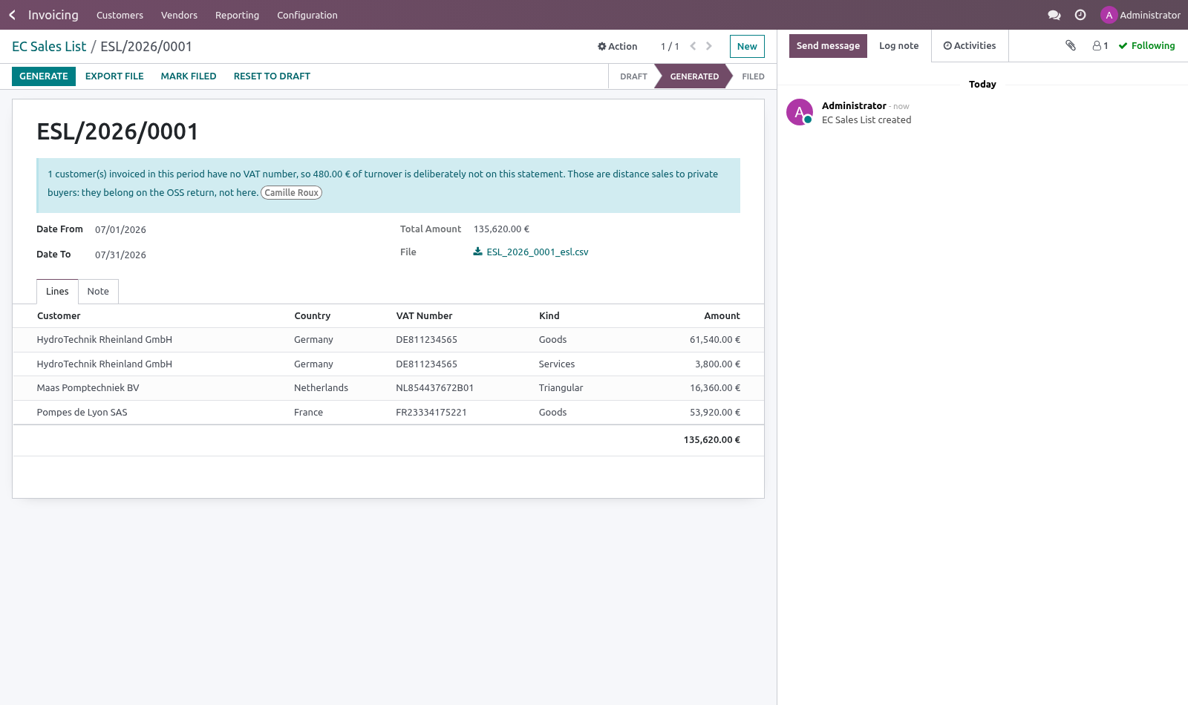Open the Activities chatter button
This screenshot has width=1188, height=705.
tap(970, 46)
